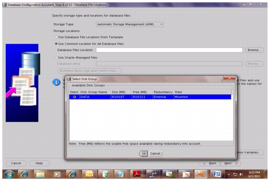Click Cancel in Select Disk Group dialog
This screenshot has width=278, height=180.
click(155, 153)
